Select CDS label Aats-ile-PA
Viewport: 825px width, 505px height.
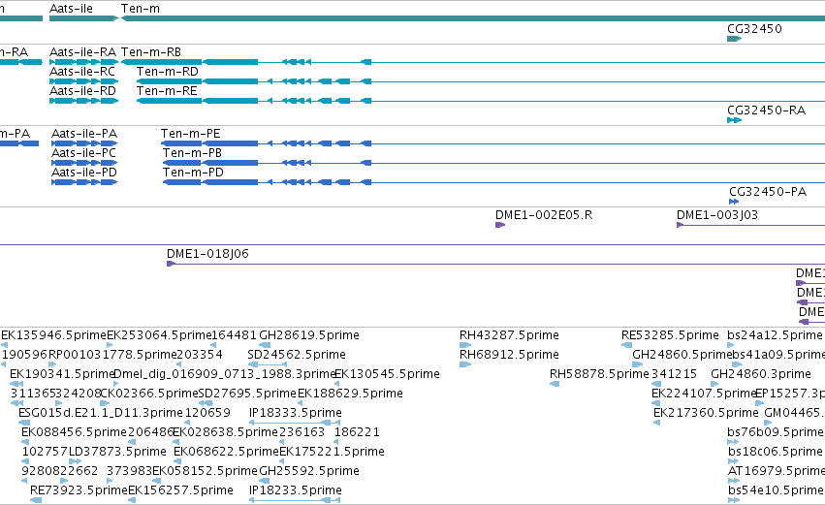pyautogui.click(x=84, y=134)
